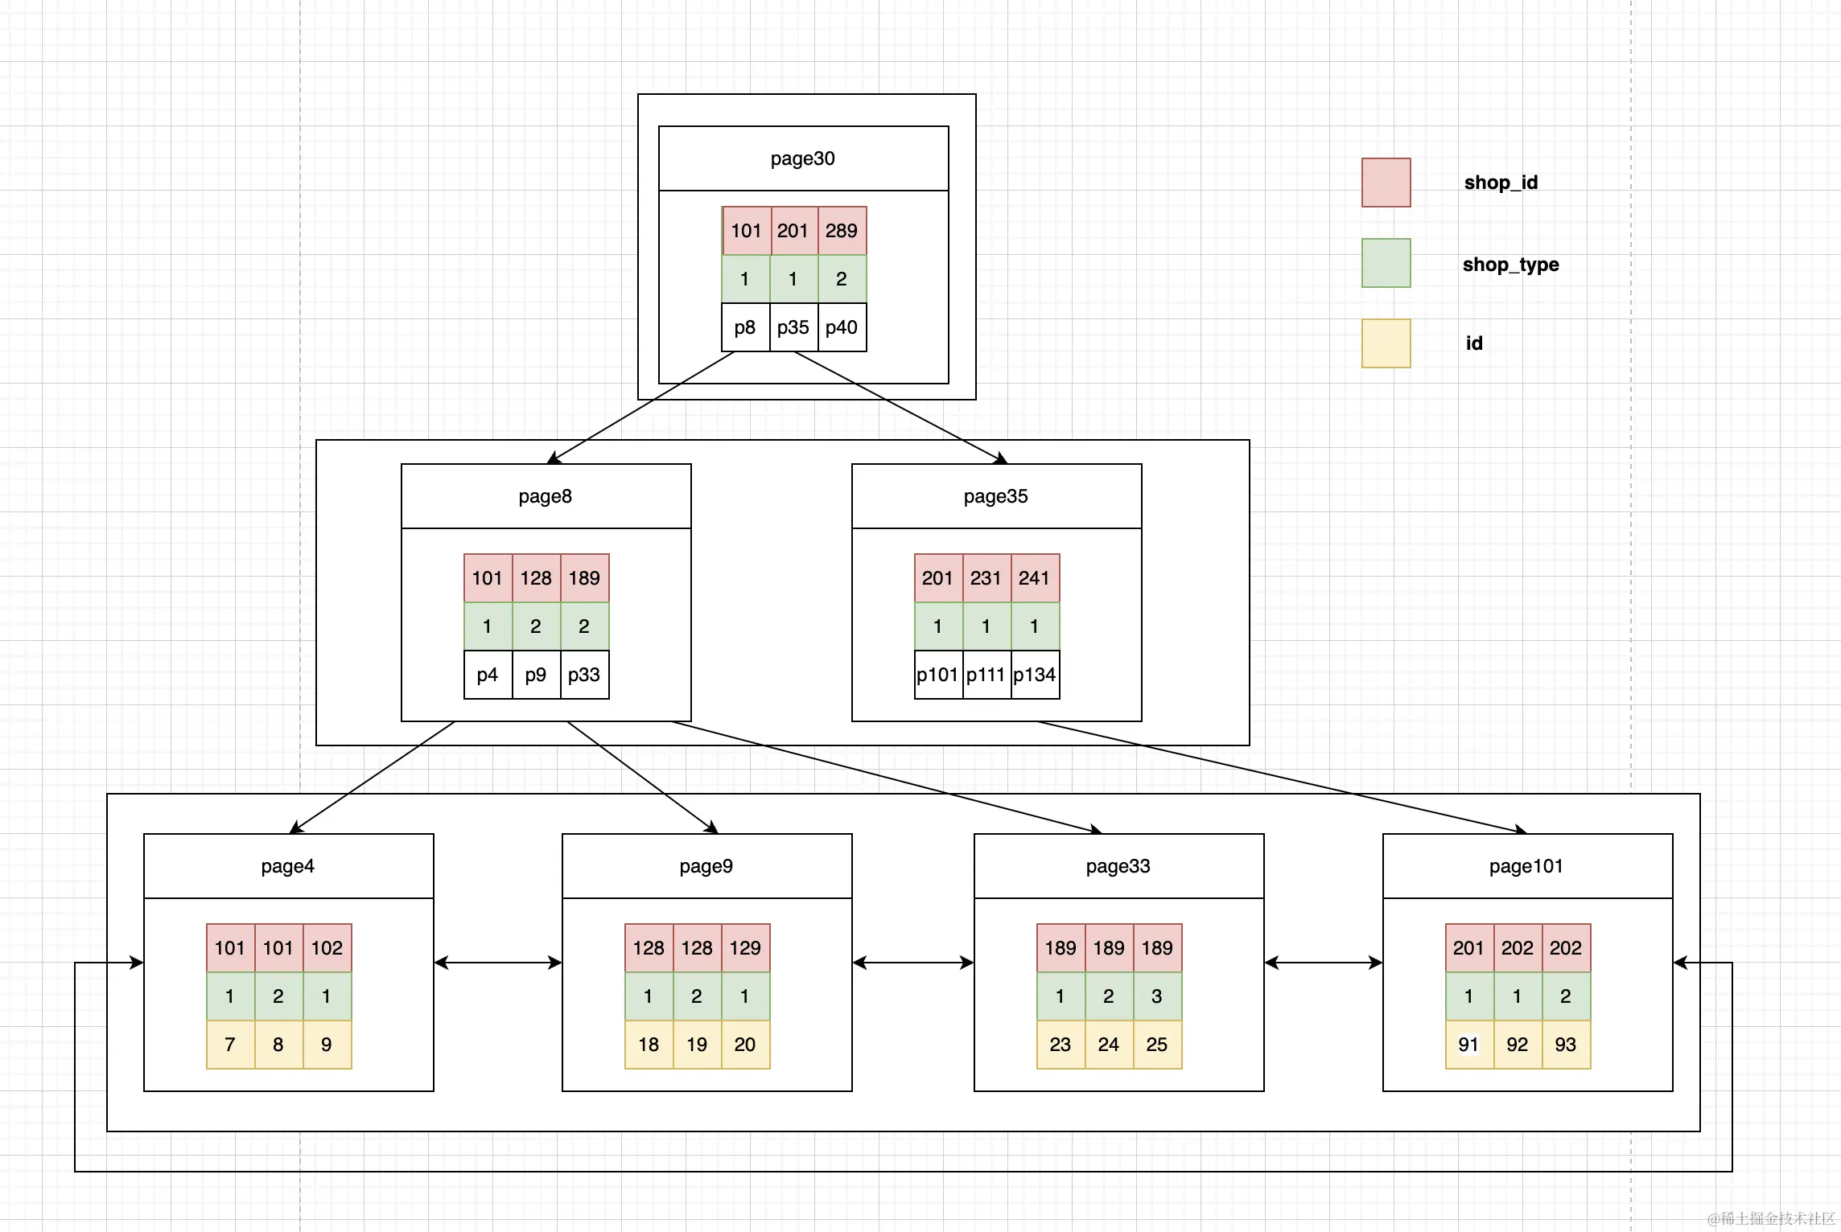Select the shop_id legend label
Viewport: 1841px width, 1232px height.
[1501, 183]
